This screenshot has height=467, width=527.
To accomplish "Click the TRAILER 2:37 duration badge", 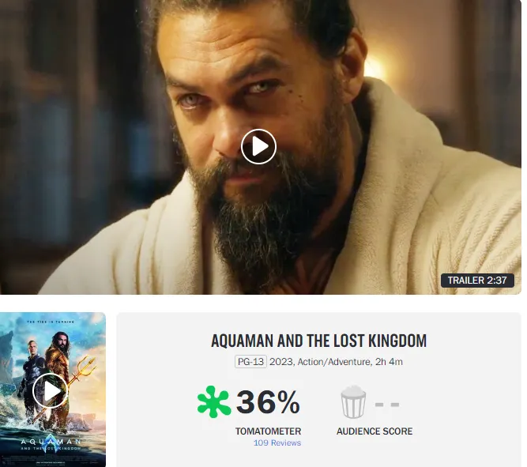I will pos(477,280).
